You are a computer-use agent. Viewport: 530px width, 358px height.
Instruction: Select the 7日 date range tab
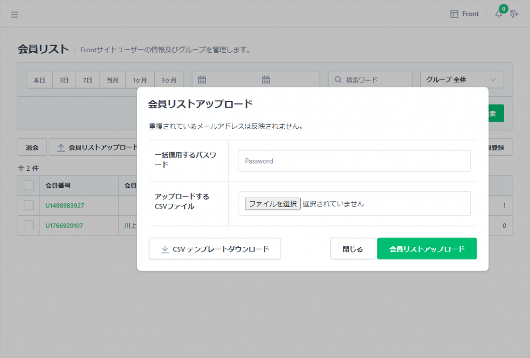[x=88, y=80]
